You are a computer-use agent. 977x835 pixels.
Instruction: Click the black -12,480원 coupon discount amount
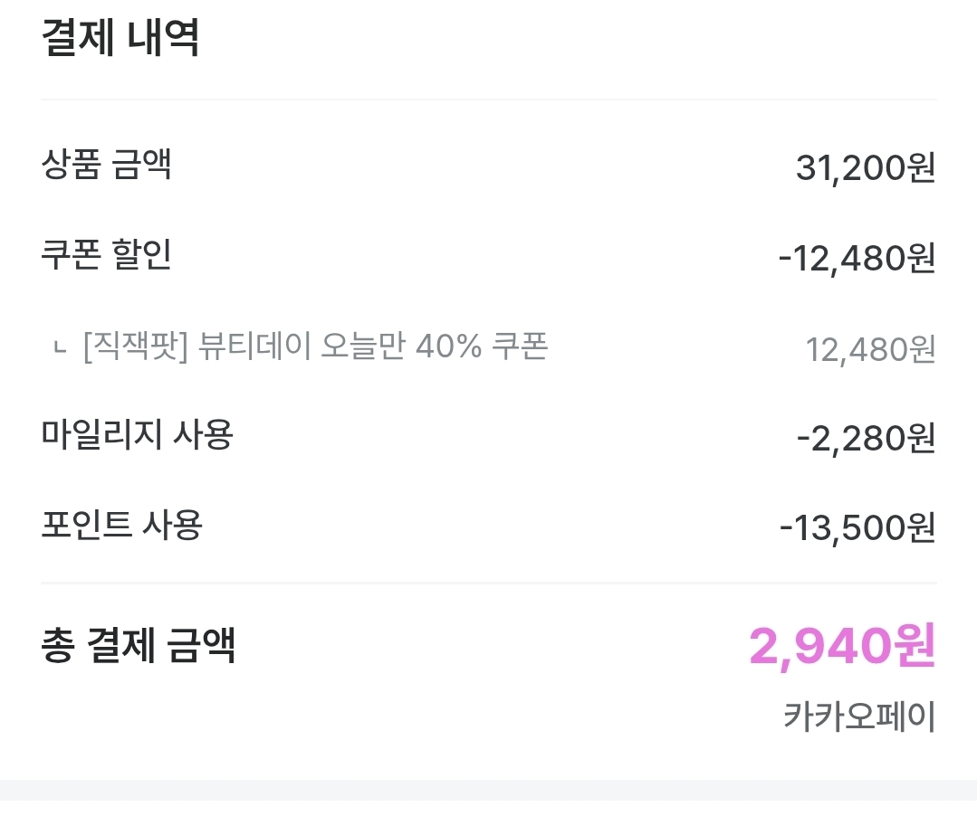click(856, 260)
